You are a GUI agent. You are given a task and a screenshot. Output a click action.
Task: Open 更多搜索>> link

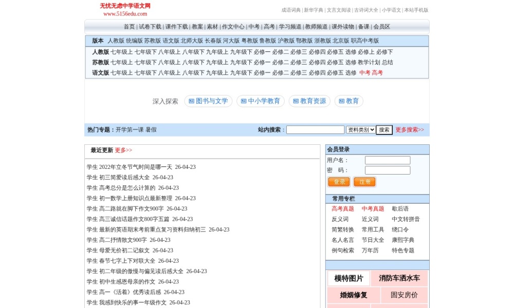point(410,130)
